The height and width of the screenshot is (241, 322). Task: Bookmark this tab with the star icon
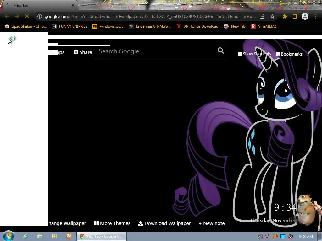tap(272, 16)
